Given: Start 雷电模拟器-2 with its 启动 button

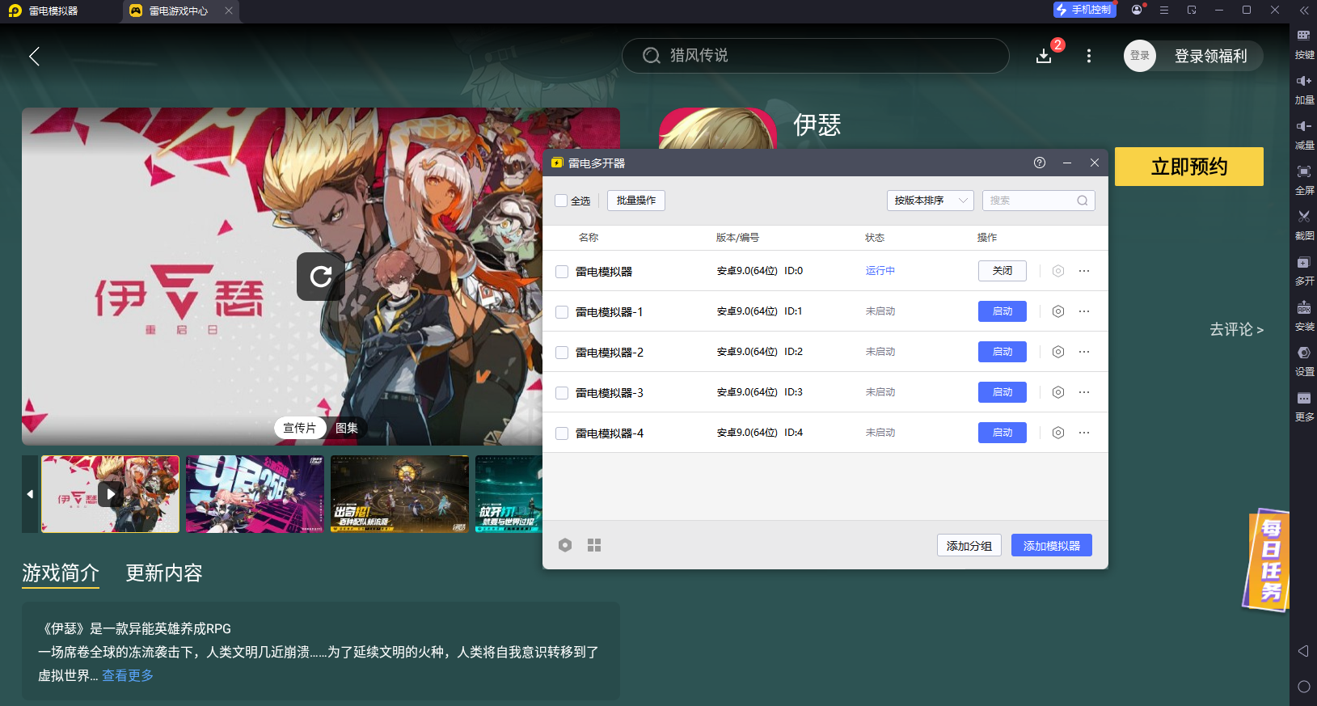Looking at the screenshot, I should (1003, 352).
